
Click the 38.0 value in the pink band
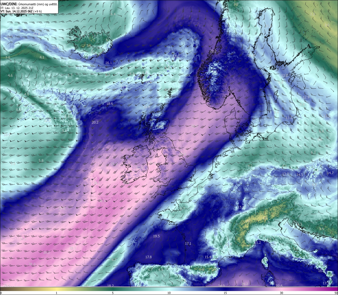point(32,264)
